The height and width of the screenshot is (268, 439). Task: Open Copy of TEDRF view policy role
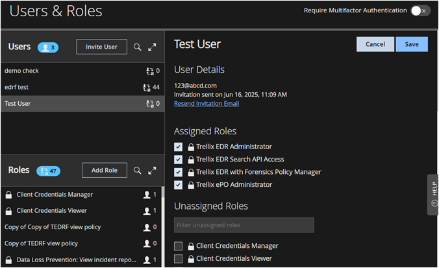click(81, 243)
